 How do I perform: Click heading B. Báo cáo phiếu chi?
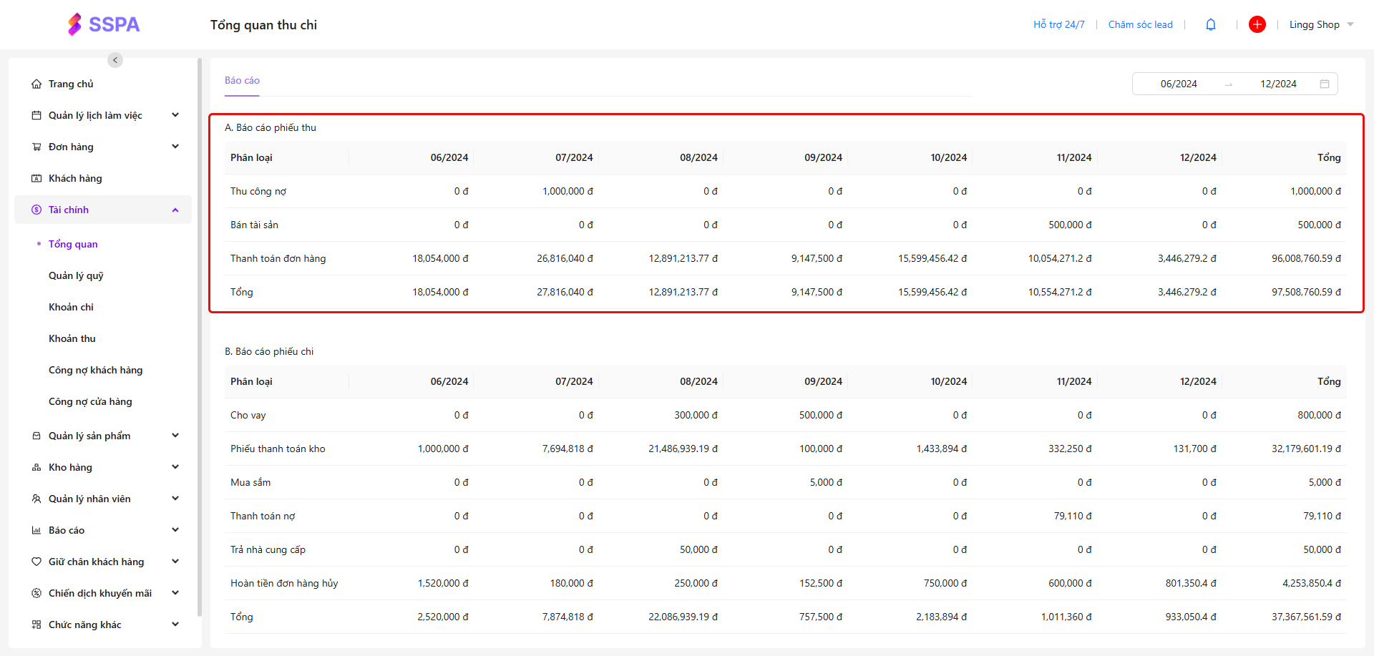tap(269, 351)
